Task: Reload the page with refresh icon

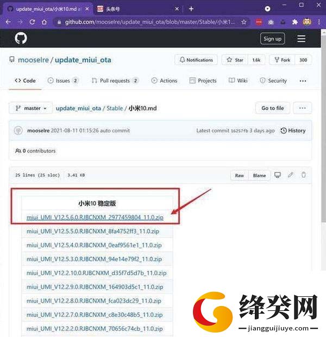Action: pyautogui.click(x=32, y=22)
